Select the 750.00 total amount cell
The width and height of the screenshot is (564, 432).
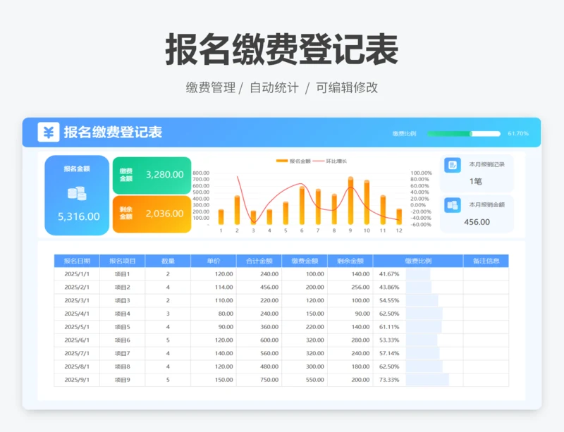[259, 380]
